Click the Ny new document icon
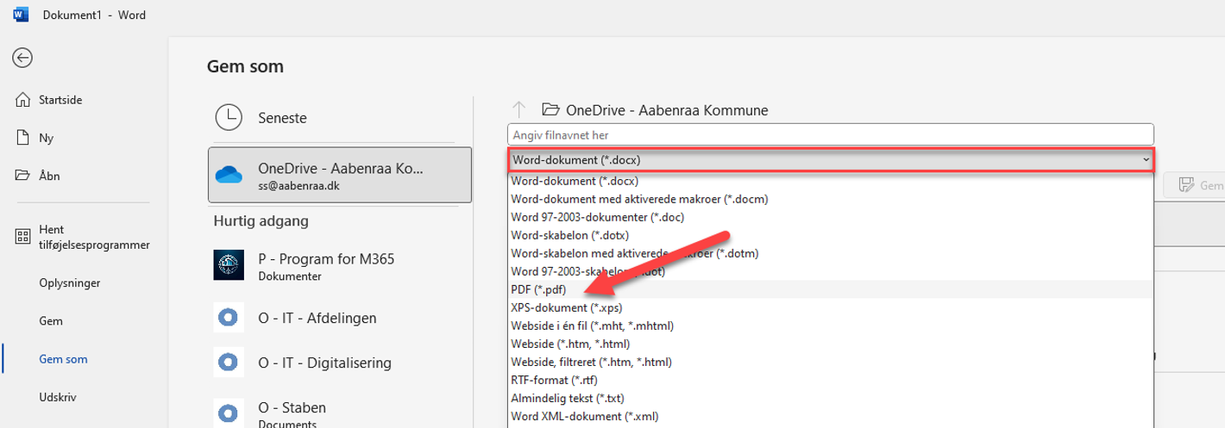This screenshot has height=428, width=1225. click(23, 138)
